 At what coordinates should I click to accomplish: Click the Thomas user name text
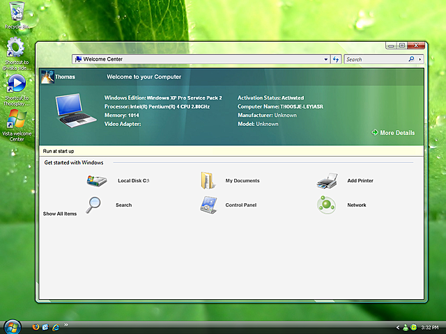65,77
